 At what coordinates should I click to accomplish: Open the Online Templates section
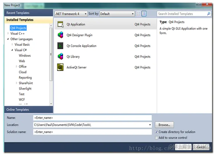point(29,110)
